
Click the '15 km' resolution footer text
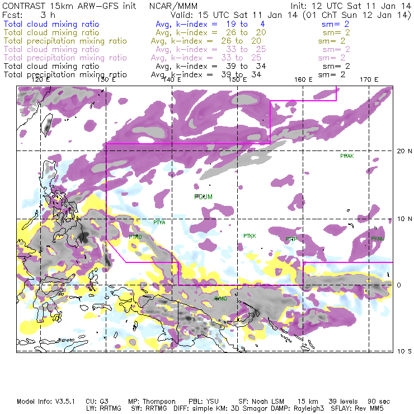pyautogui.click(x=308, y=402)
